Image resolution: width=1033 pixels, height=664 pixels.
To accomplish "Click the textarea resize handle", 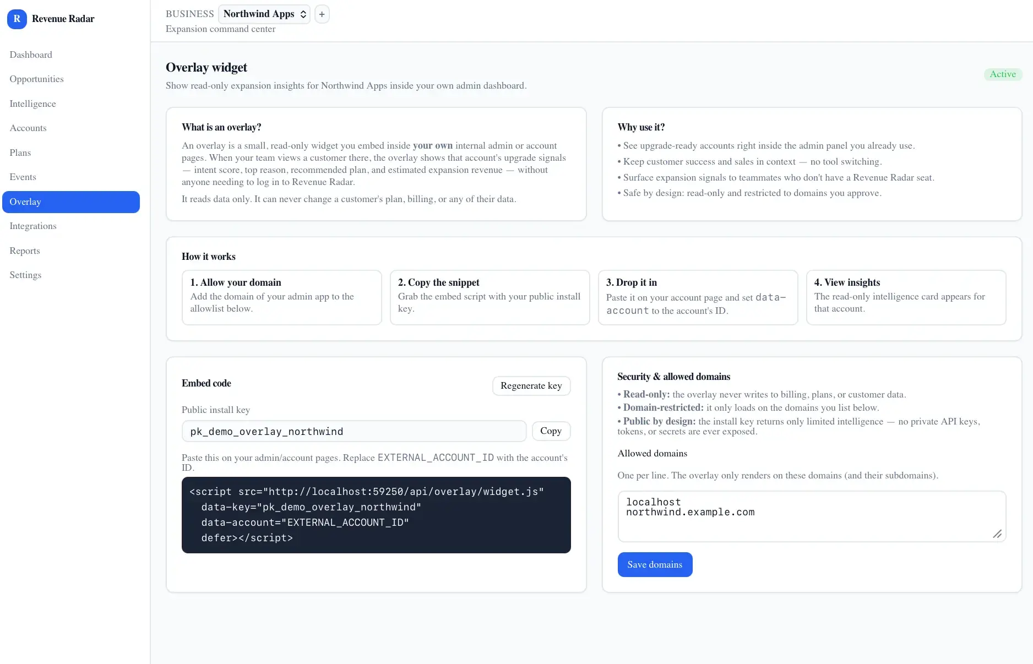I will [997, 534].
